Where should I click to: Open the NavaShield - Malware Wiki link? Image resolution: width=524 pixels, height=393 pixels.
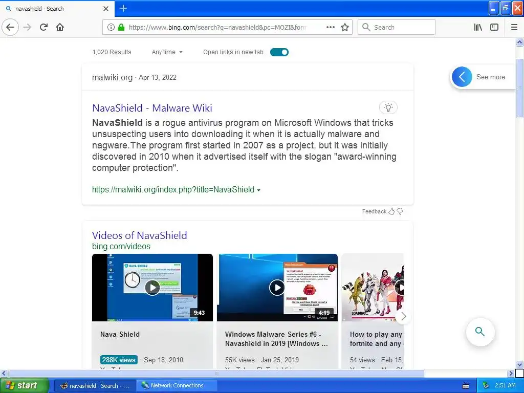[152, 108]
